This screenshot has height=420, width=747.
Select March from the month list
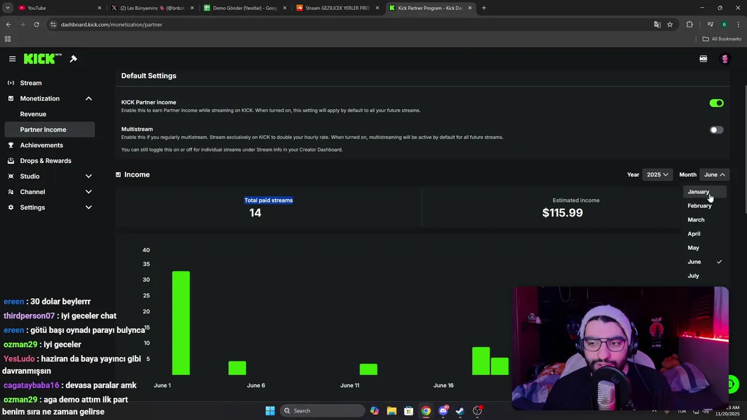pos(705,220)
